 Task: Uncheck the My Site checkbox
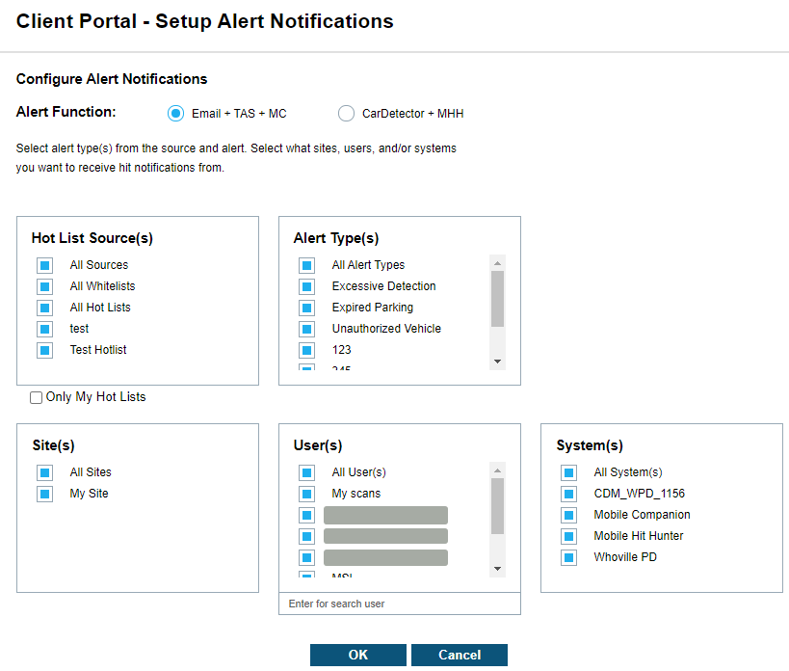44,494
